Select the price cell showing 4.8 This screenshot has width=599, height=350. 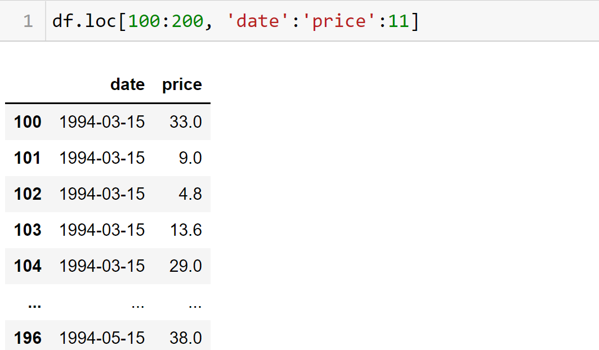point(190,194)
